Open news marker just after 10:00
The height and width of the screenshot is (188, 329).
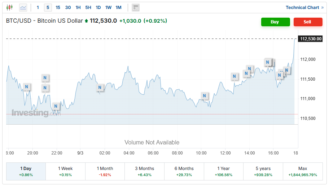point(205,96)
